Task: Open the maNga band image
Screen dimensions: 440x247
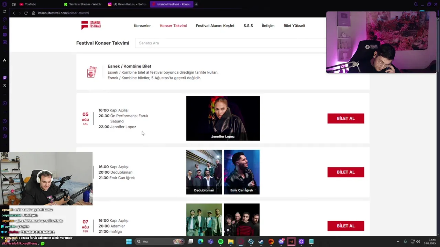Action: click(x=242, y=220)
